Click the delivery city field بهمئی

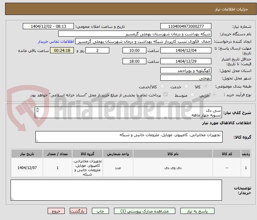(186, 78)
